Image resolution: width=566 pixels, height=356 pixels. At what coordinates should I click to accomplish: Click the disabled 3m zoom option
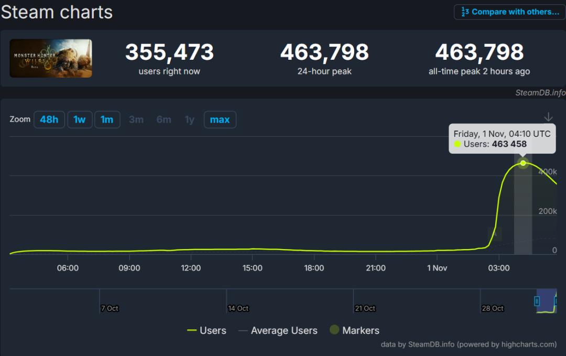pyautogui.click(x=136, y=120)
